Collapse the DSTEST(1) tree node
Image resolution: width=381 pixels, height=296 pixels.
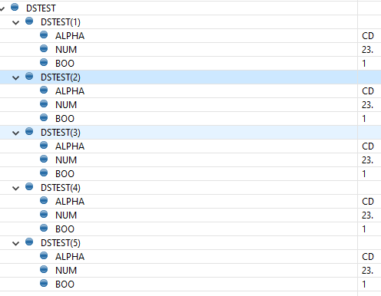pyautogui.click(x=16, y=23)
